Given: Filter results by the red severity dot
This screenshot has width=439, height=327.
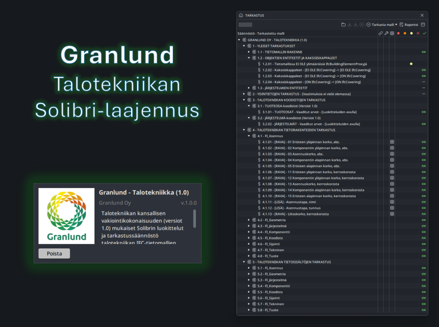Looking at the screenshot, I should (398, 33).
